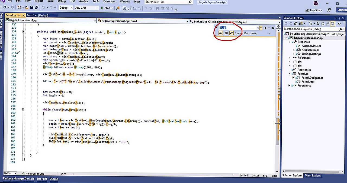The height and width of the screenshot is (183, 347).
Task: Undo the last edit via toolbar arrow
Action: [43, 8]
